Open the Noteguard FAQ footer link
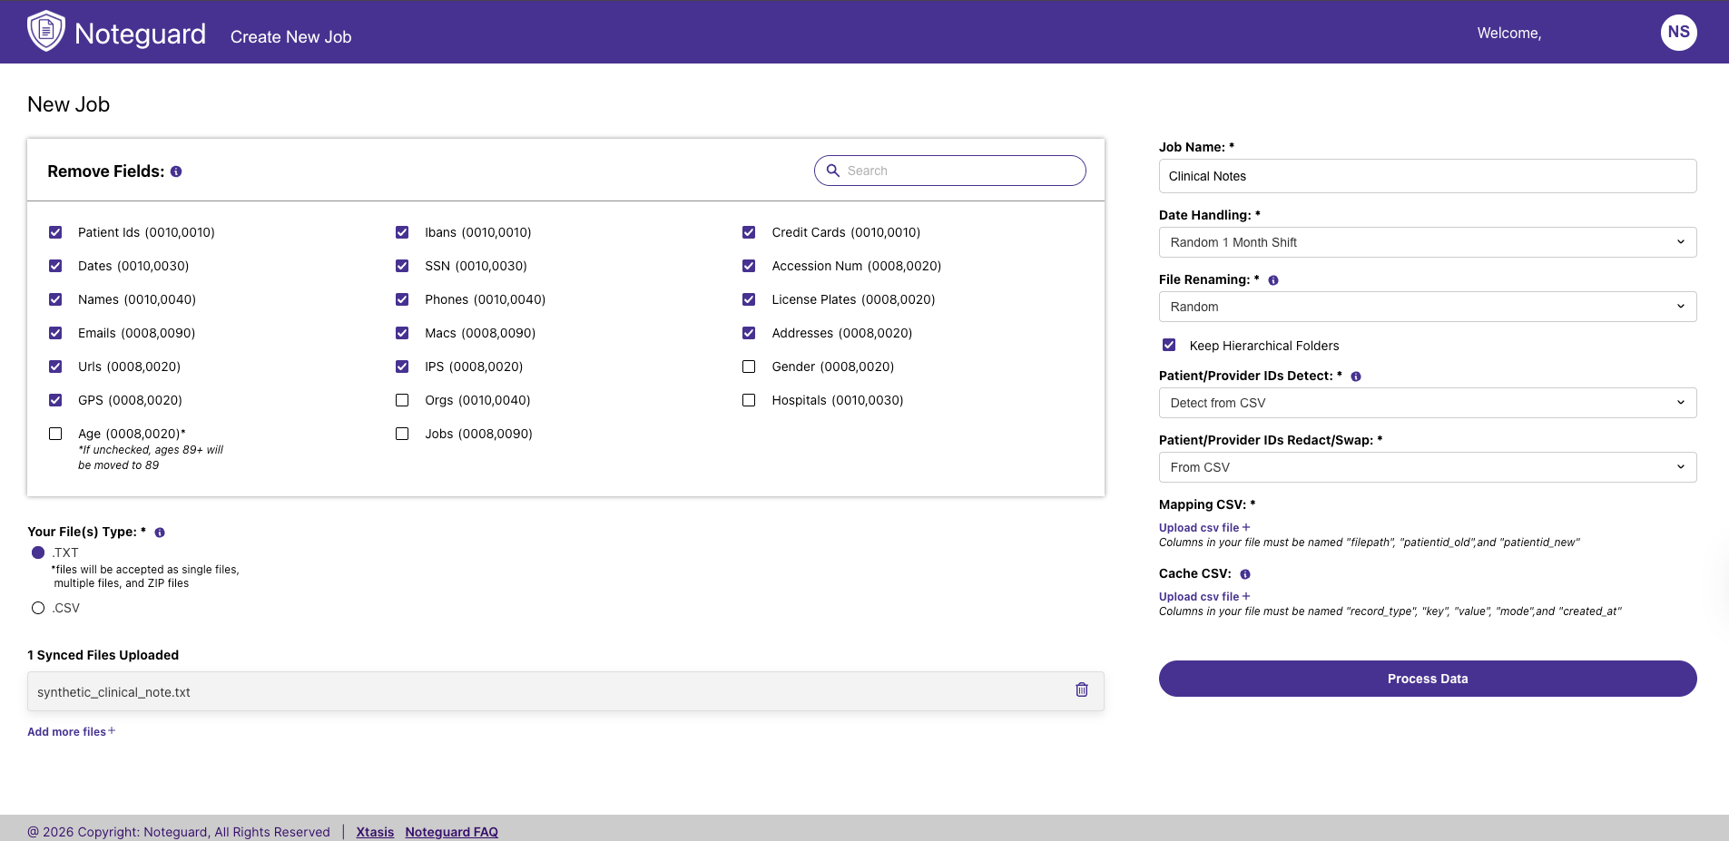 452,832
